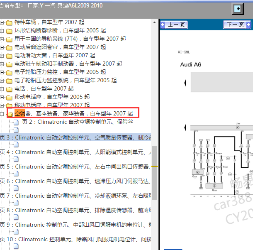Click the page icon above 页 5 entry
Screen dimensions: 253x250
click(x=16, y=159)
